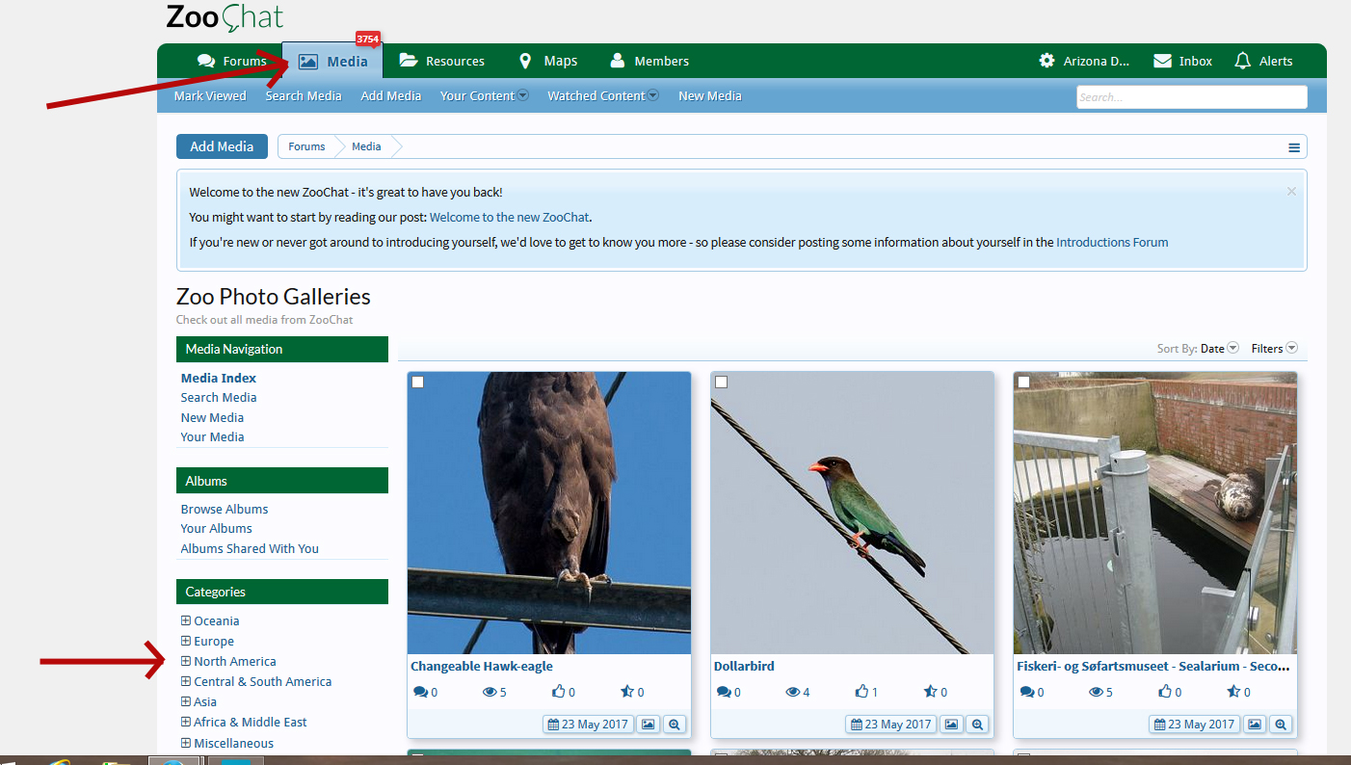The image size is (1351, 765).
Task: Switch to the Members tab
Action: [x=649, y=61]
